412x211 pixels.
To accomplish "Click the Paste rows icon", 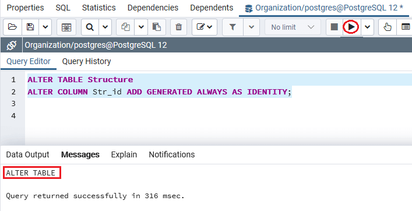I will (x=157, y=27).
